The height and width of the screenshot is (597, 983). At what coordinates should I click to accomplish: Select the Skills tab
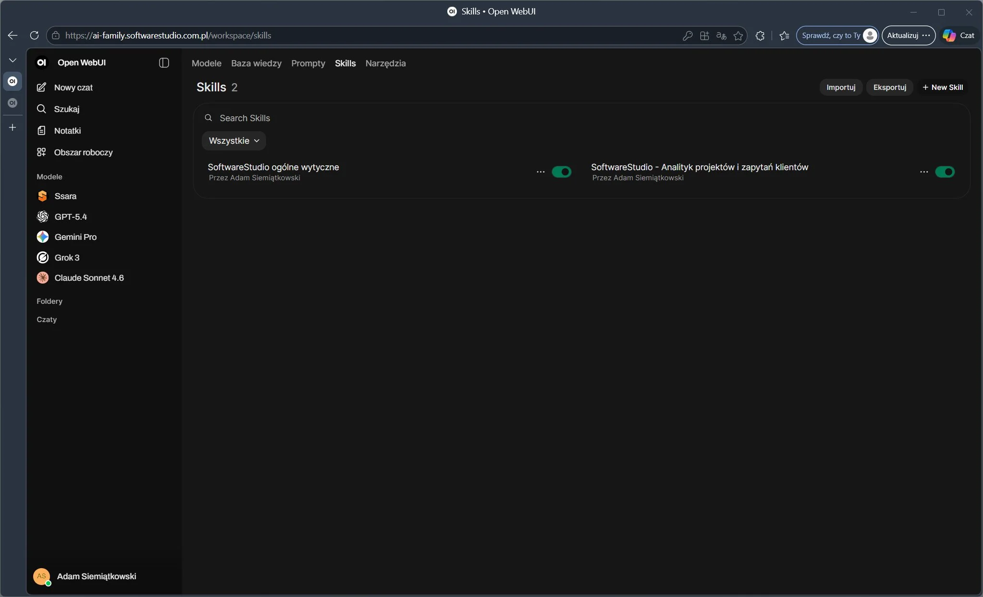coord(345,63)
